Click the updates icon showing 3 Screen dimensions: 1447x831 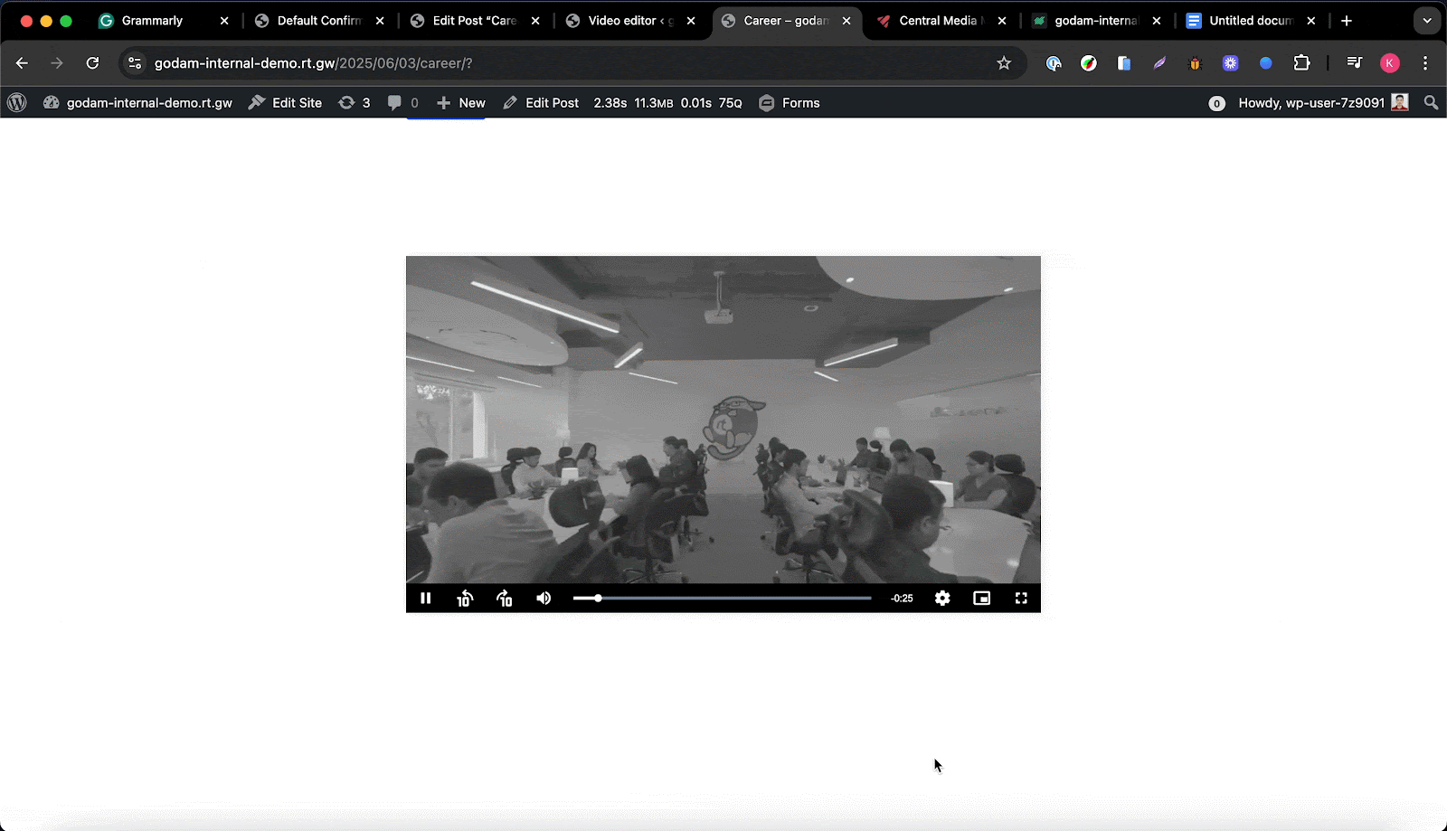(355, 102)
